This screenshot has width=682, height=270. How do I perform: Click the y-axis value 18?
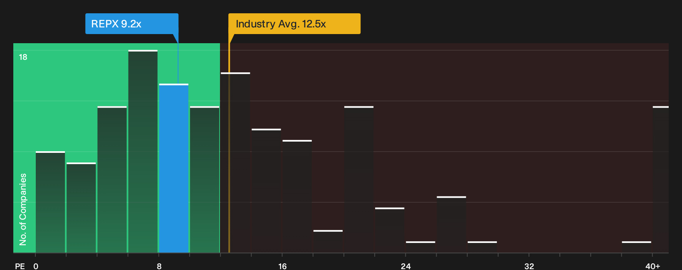(x=23, y=57)
